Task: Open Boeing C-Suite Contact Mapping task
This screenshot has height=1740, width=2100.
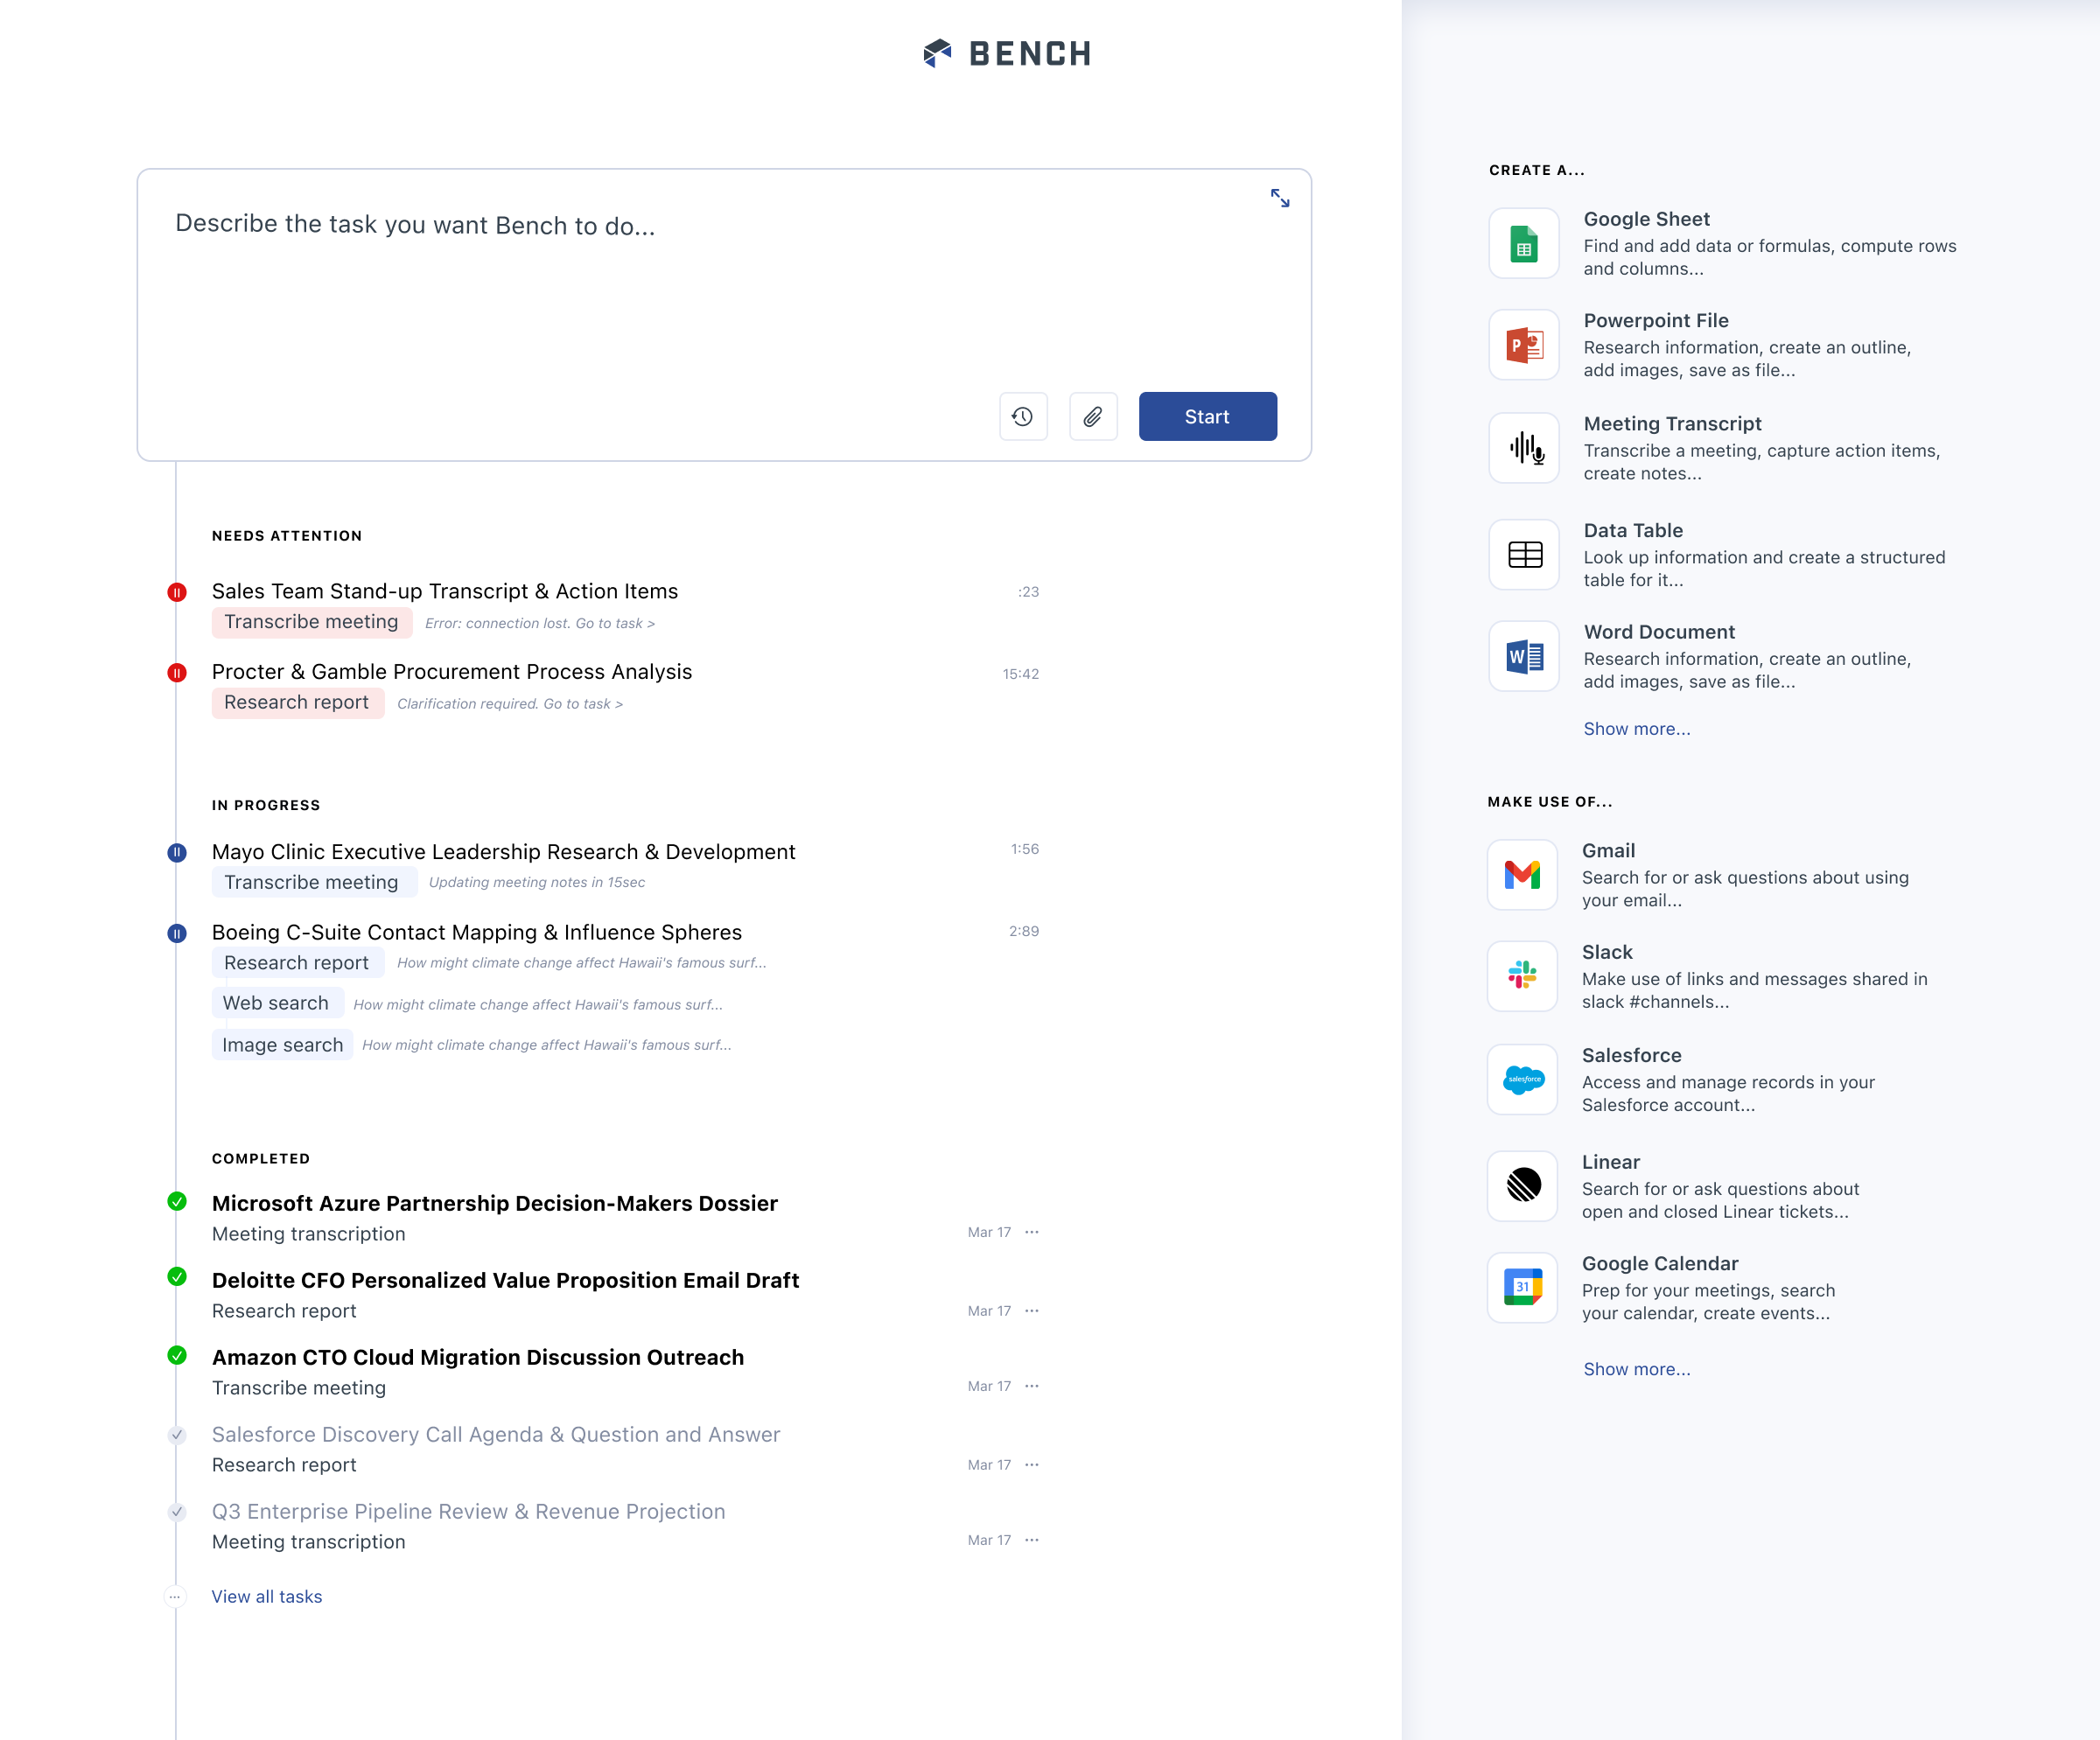Action: [477, 932]
